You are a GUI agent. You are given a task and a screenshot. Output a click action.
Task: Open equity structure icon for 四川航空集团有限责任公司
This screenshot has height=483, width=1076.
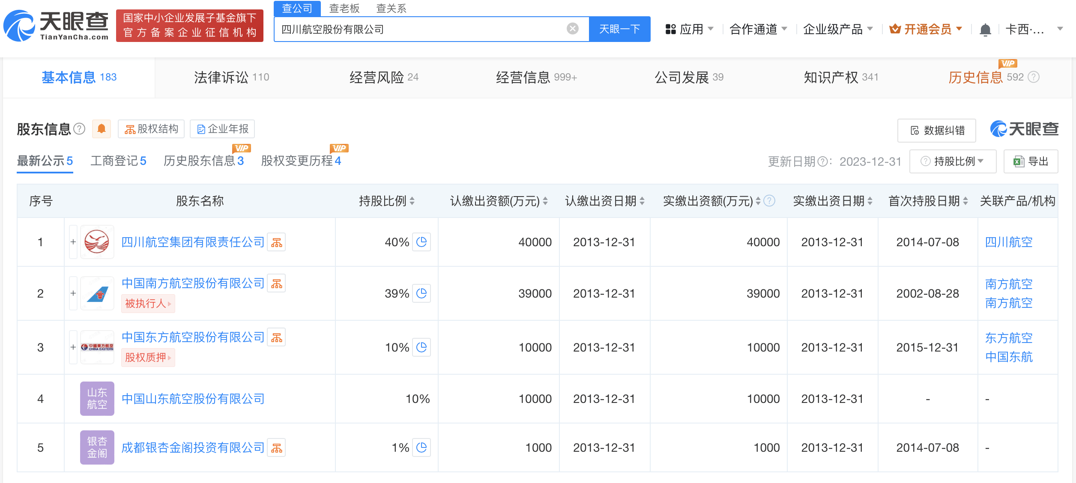click(276, 242)
